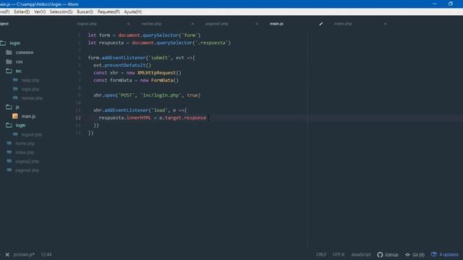Click 'inc/login.php' string in xhr.open line

pyautogui.click(x=161, y=95)
